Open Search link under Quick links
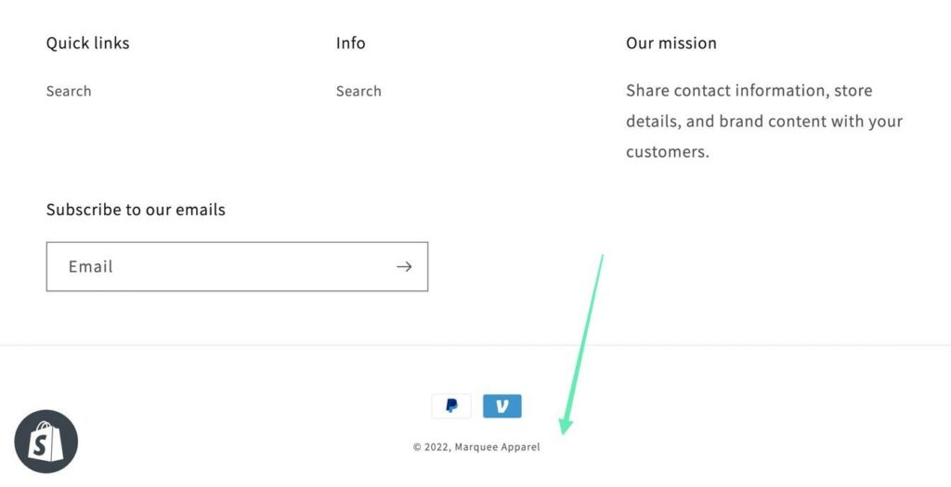 (69, 91)
